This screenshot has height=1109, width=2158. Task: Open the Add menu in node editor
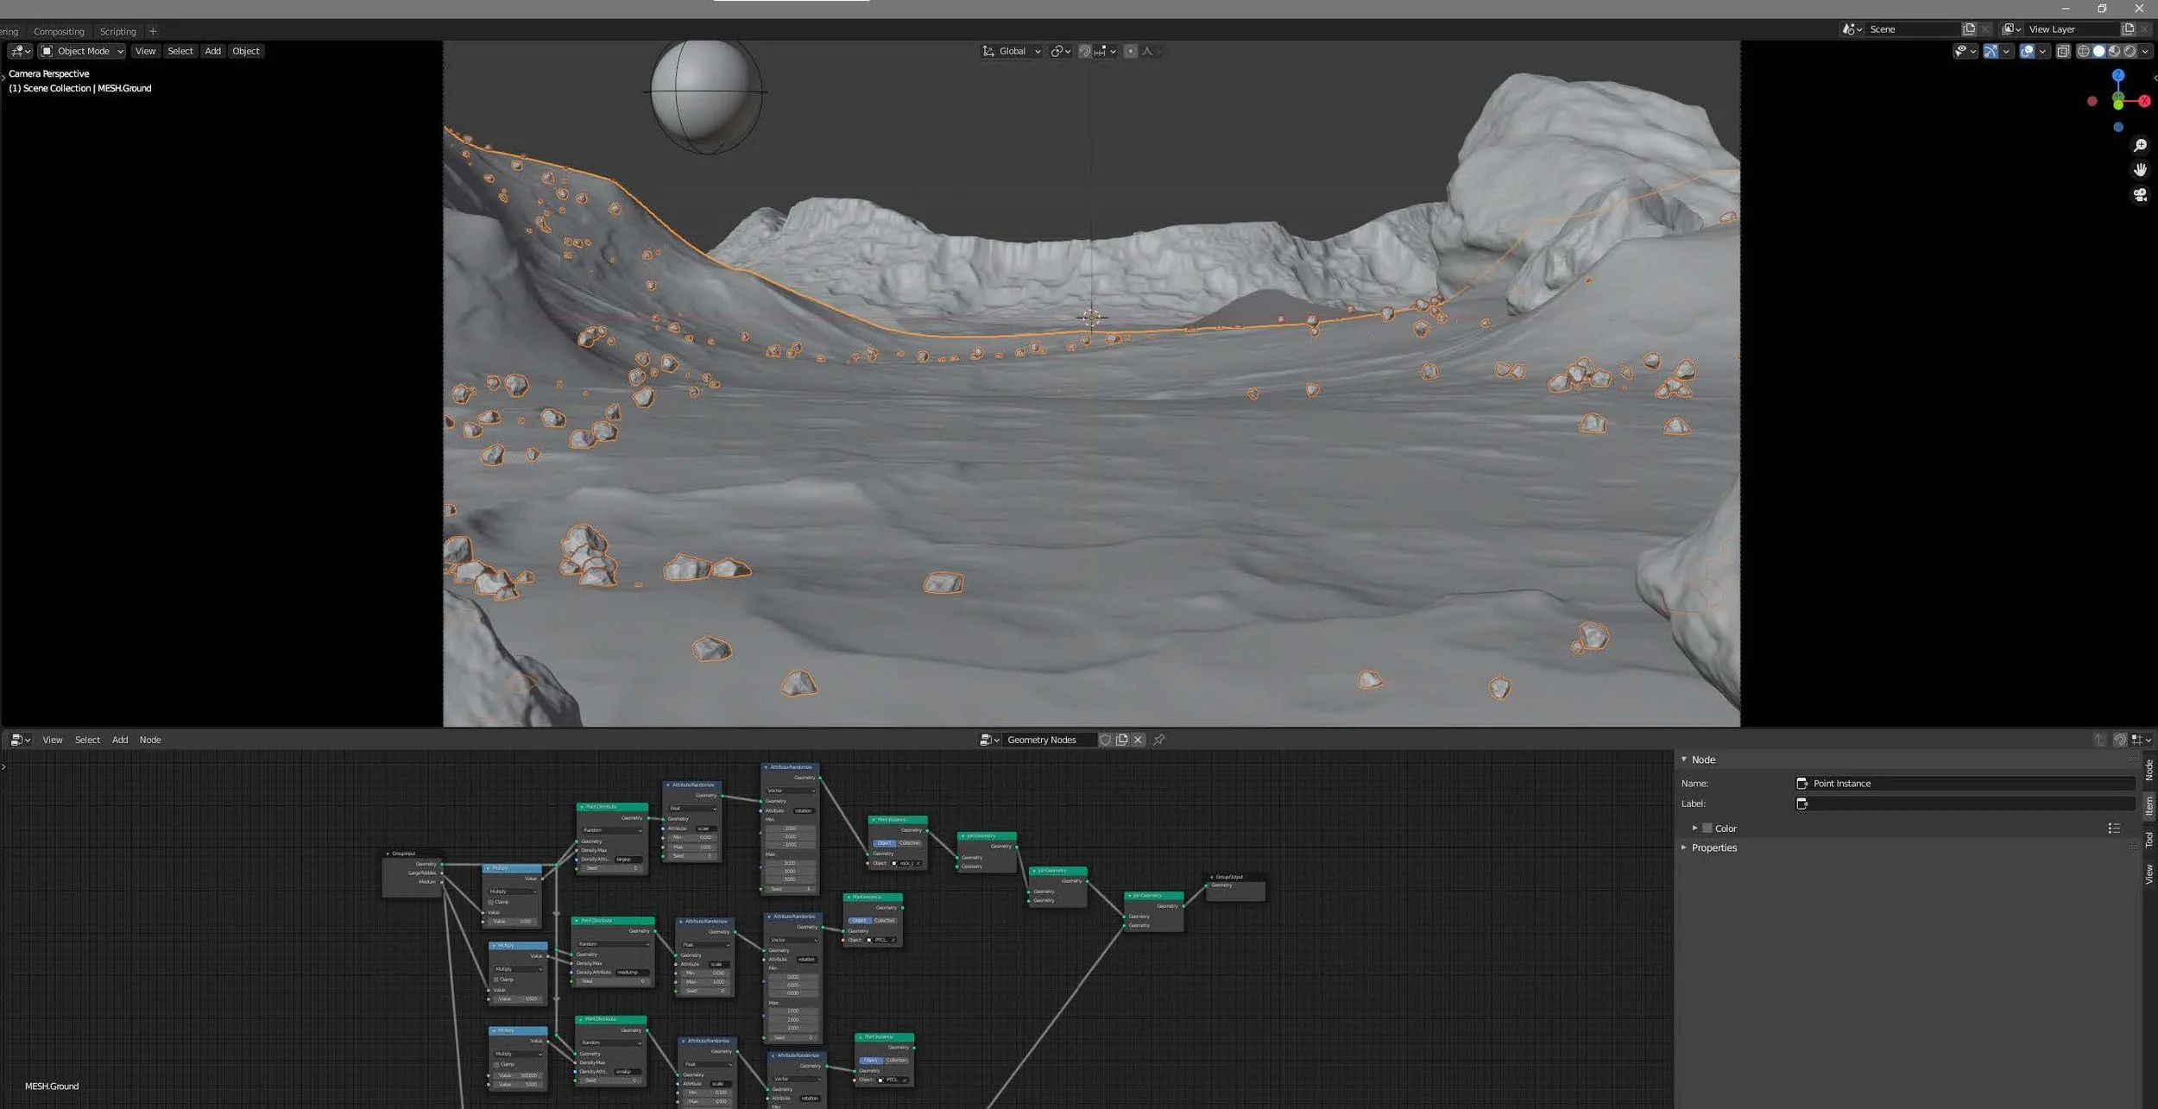119,740
